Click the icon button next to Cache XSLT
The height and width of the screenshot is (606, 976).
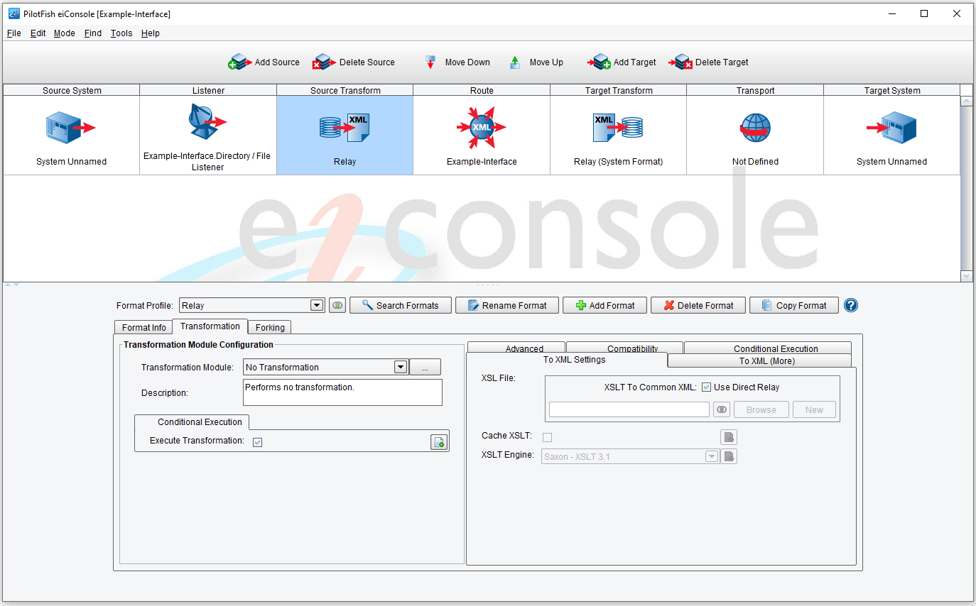pyautogui.click(x=729, y=437)
